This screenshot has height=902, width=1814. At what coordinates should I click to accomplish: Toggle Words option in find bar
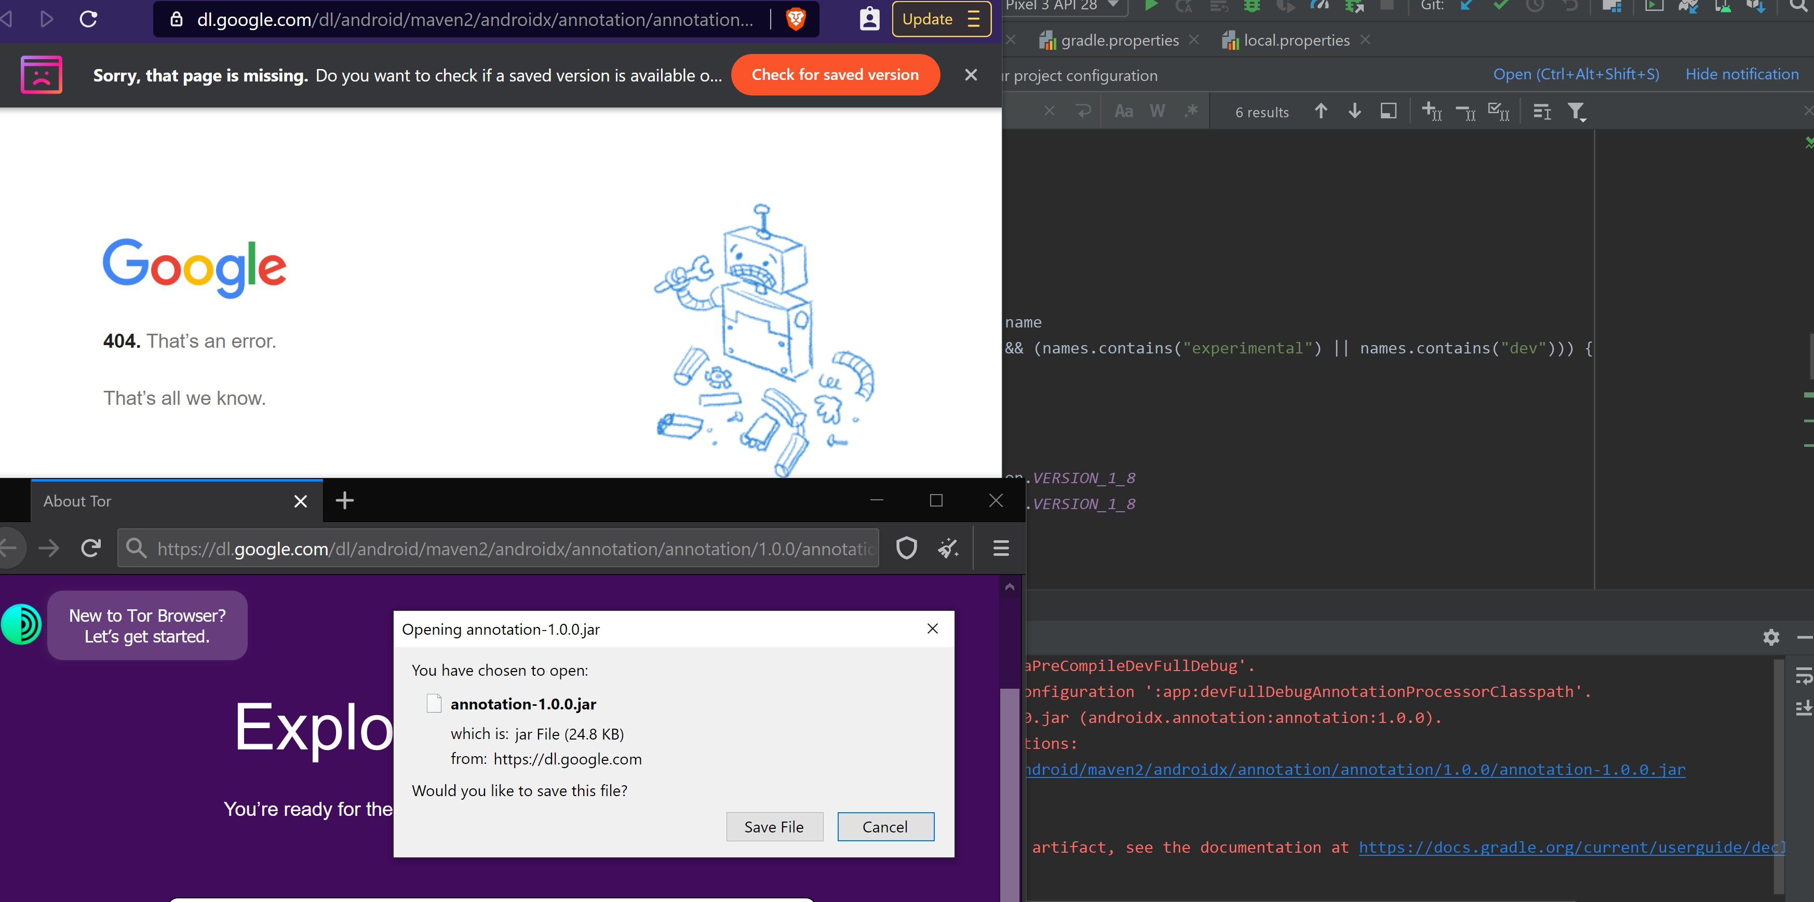(1157, 111)
